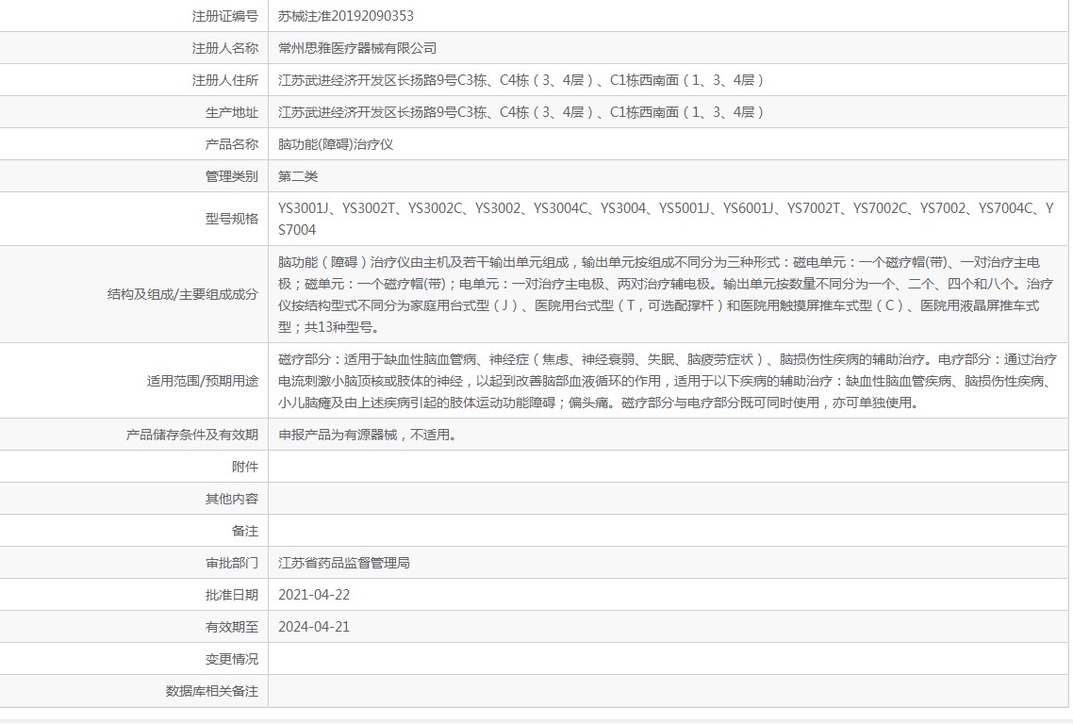
Task: Click the 结构及组成/主要组成成分 row label
Action: (183, 294)
